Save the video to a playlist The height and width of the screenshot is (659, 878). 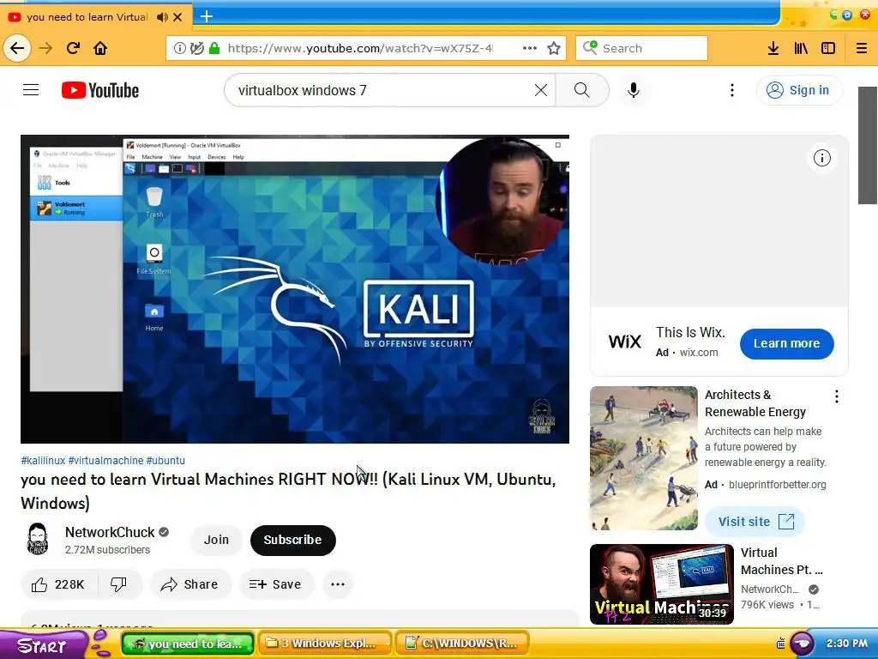276,584
